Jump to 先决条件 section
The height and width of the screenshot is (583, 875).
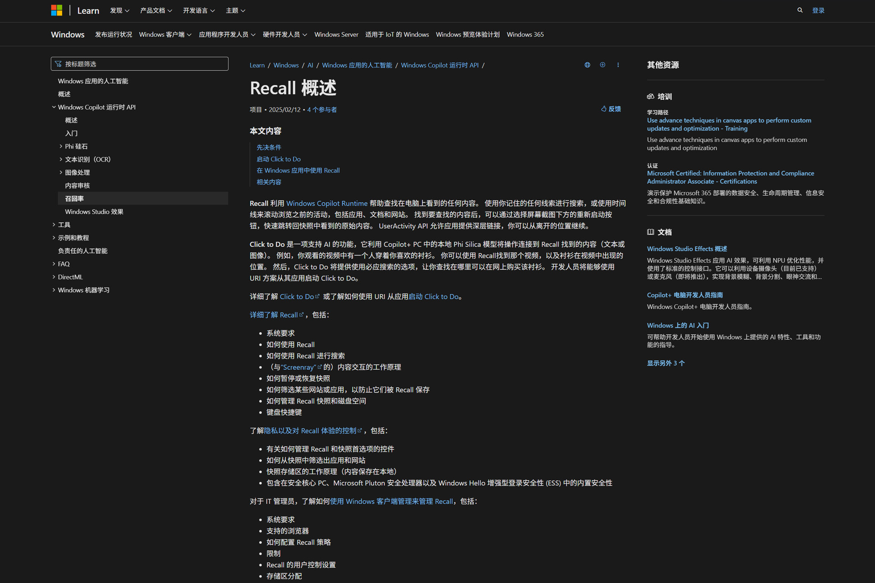[269, 148]
